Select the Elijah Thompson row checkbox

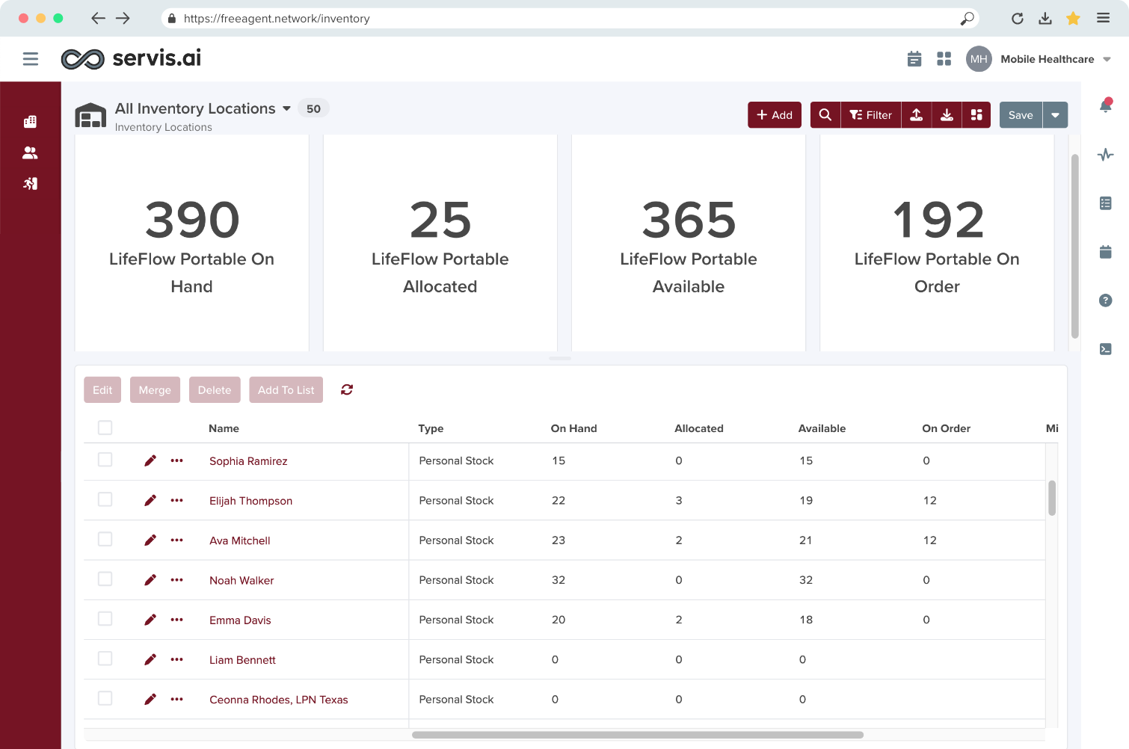coord(105,499)
